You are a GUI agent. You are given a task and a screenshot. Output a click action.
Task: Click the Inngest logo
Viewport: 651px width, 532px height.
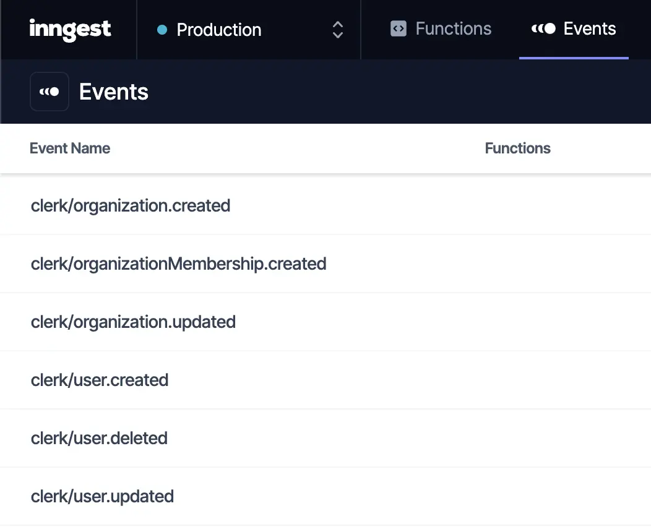tap(70, 28)
